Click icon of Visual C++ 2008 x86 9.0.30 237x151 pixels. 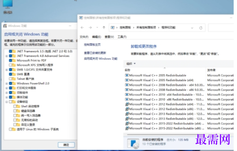[127, 90]
